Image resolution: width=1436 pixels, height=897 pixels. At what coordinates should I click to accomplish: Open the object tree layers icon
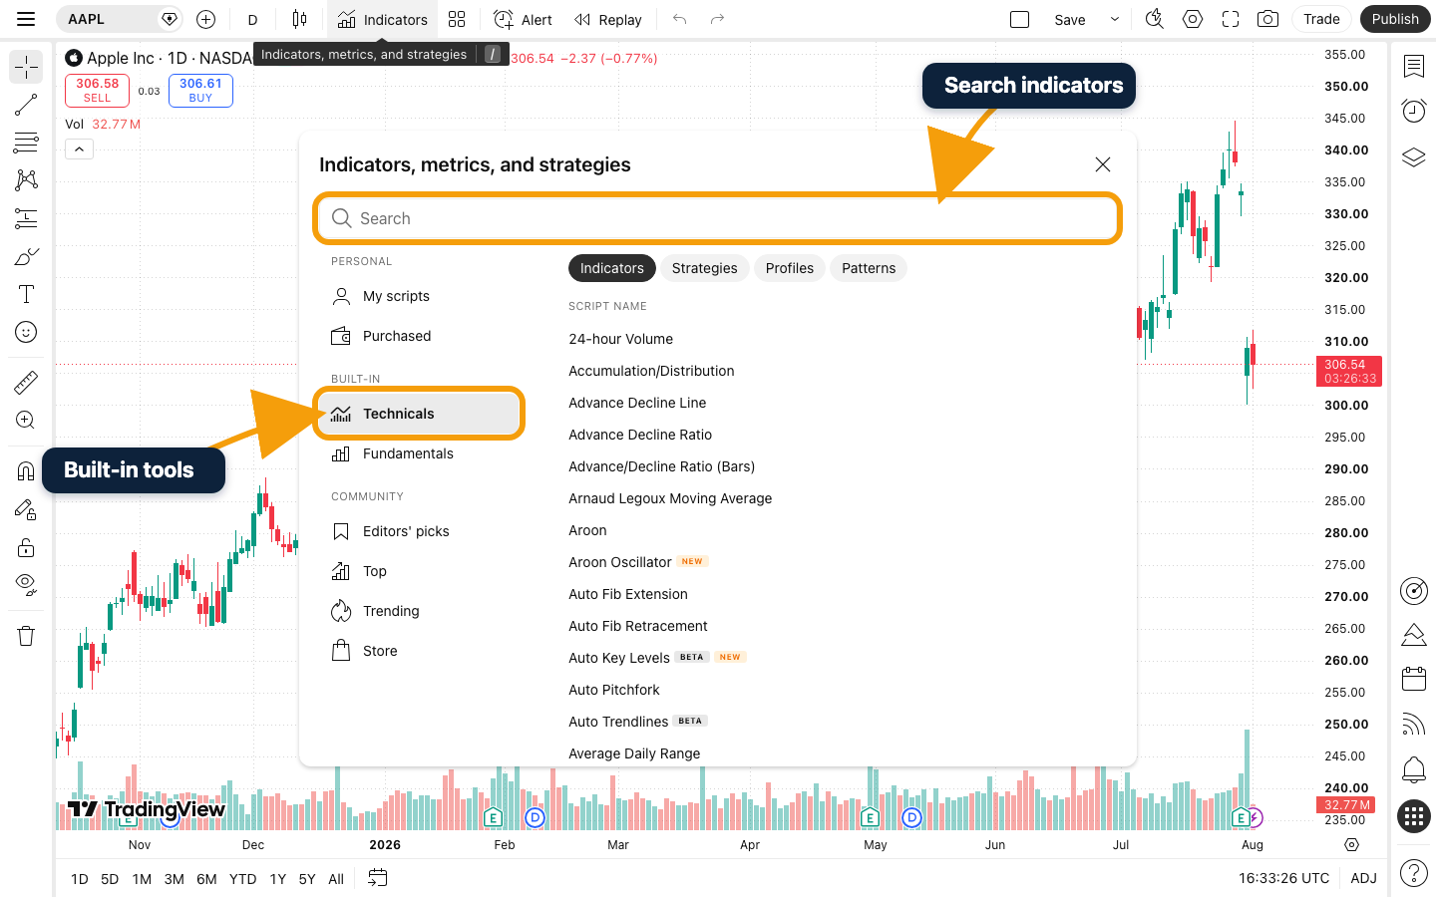coord(1413,157)
